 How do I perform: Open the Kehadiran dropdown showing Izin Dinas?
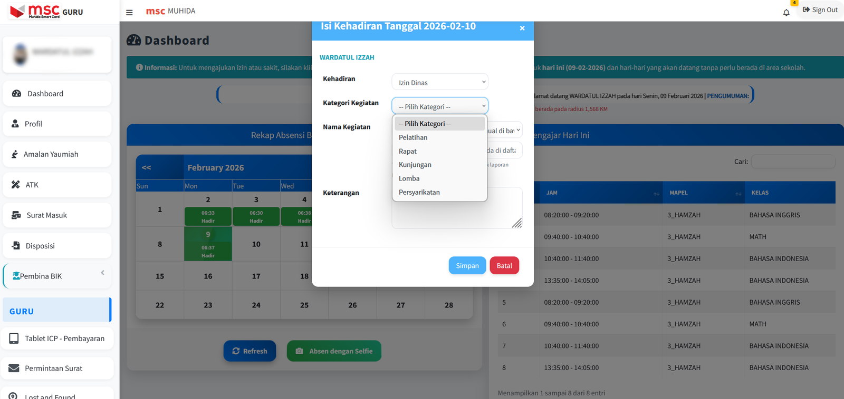pyautogui.click(x=439, y=82)
